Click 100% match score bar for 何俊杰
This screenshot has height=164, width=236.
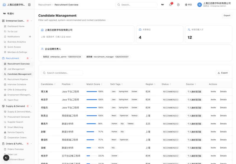click(92, 108)
